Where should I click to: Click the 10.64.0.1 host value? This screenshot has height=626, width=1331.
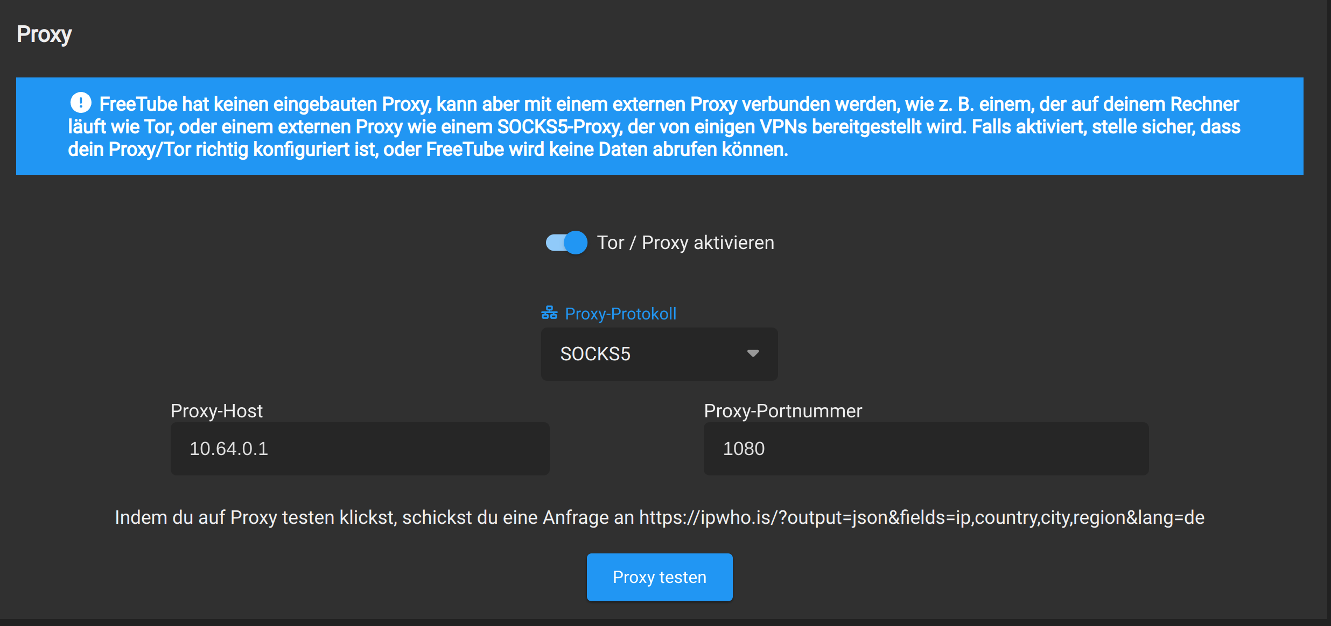(229, 449)
